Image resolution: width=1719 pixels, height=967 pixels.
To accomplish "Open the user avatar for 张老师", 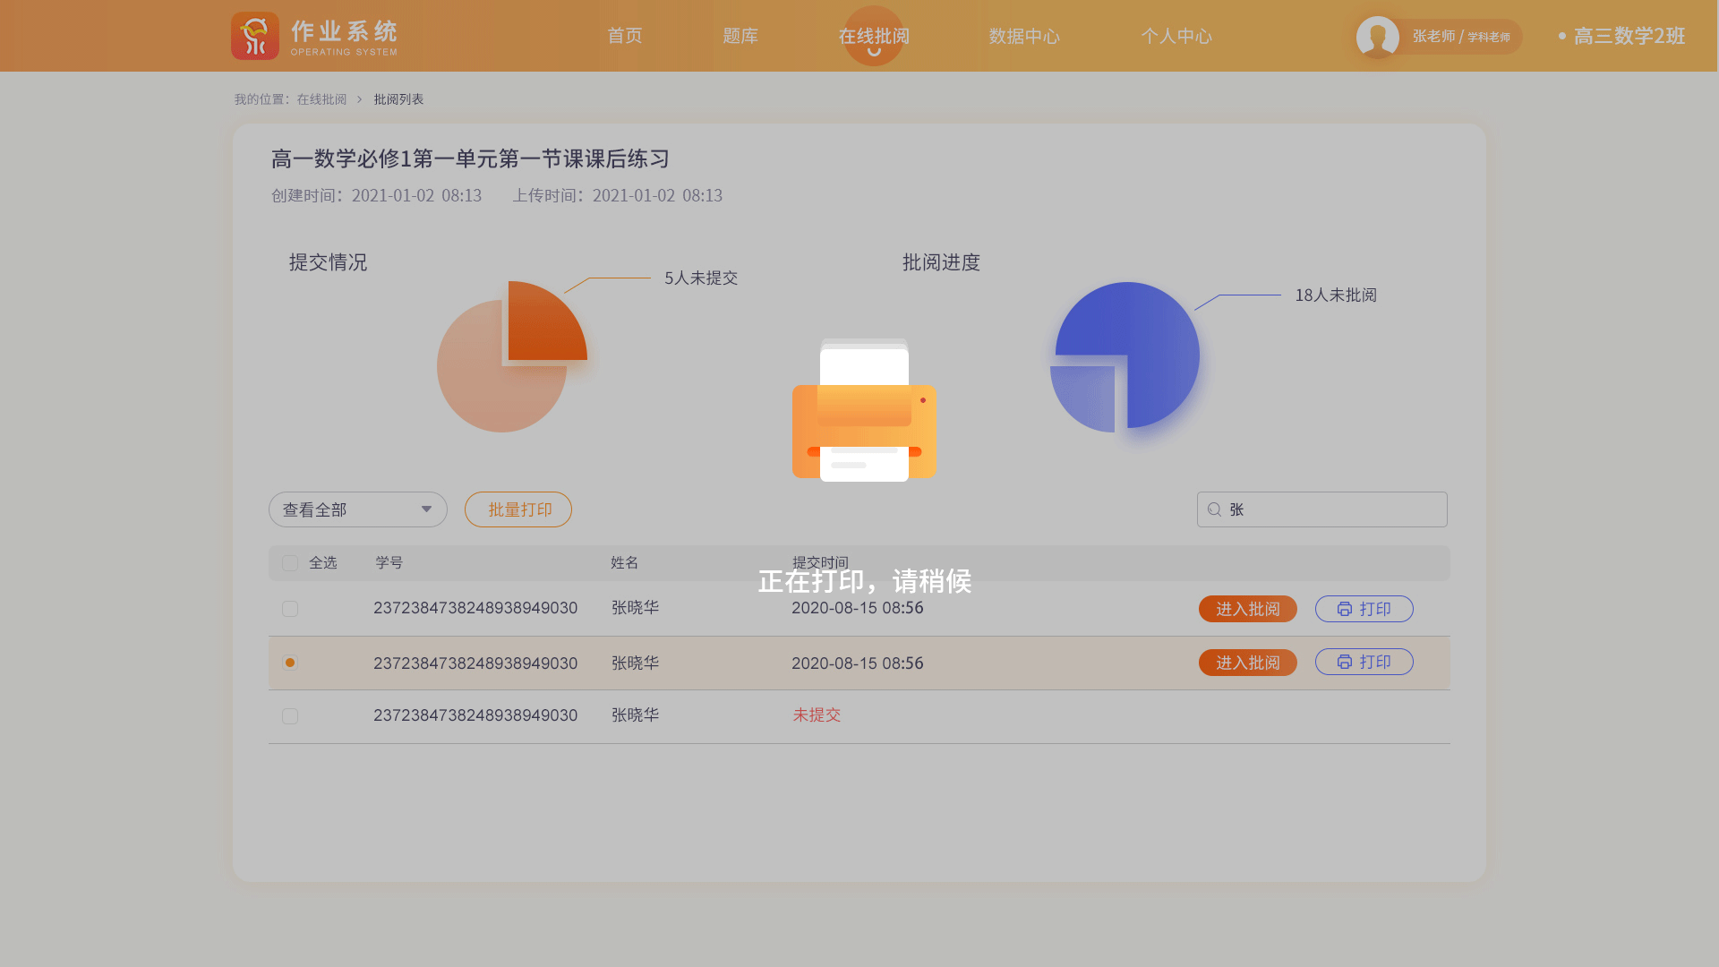I will 1377,37.
